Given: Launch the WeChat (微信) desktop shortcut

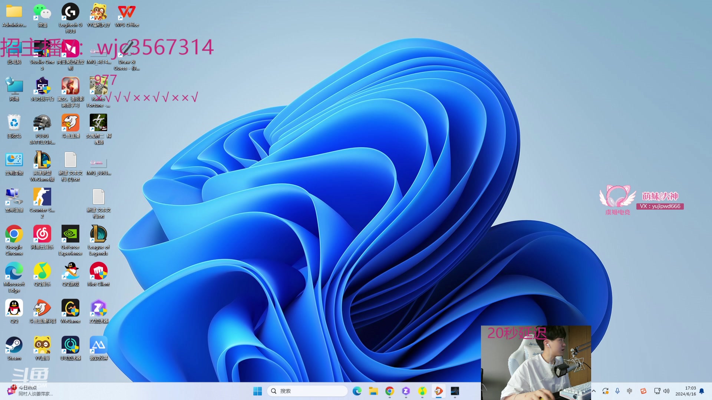Looking at the screenshot, I should (42, 16).
